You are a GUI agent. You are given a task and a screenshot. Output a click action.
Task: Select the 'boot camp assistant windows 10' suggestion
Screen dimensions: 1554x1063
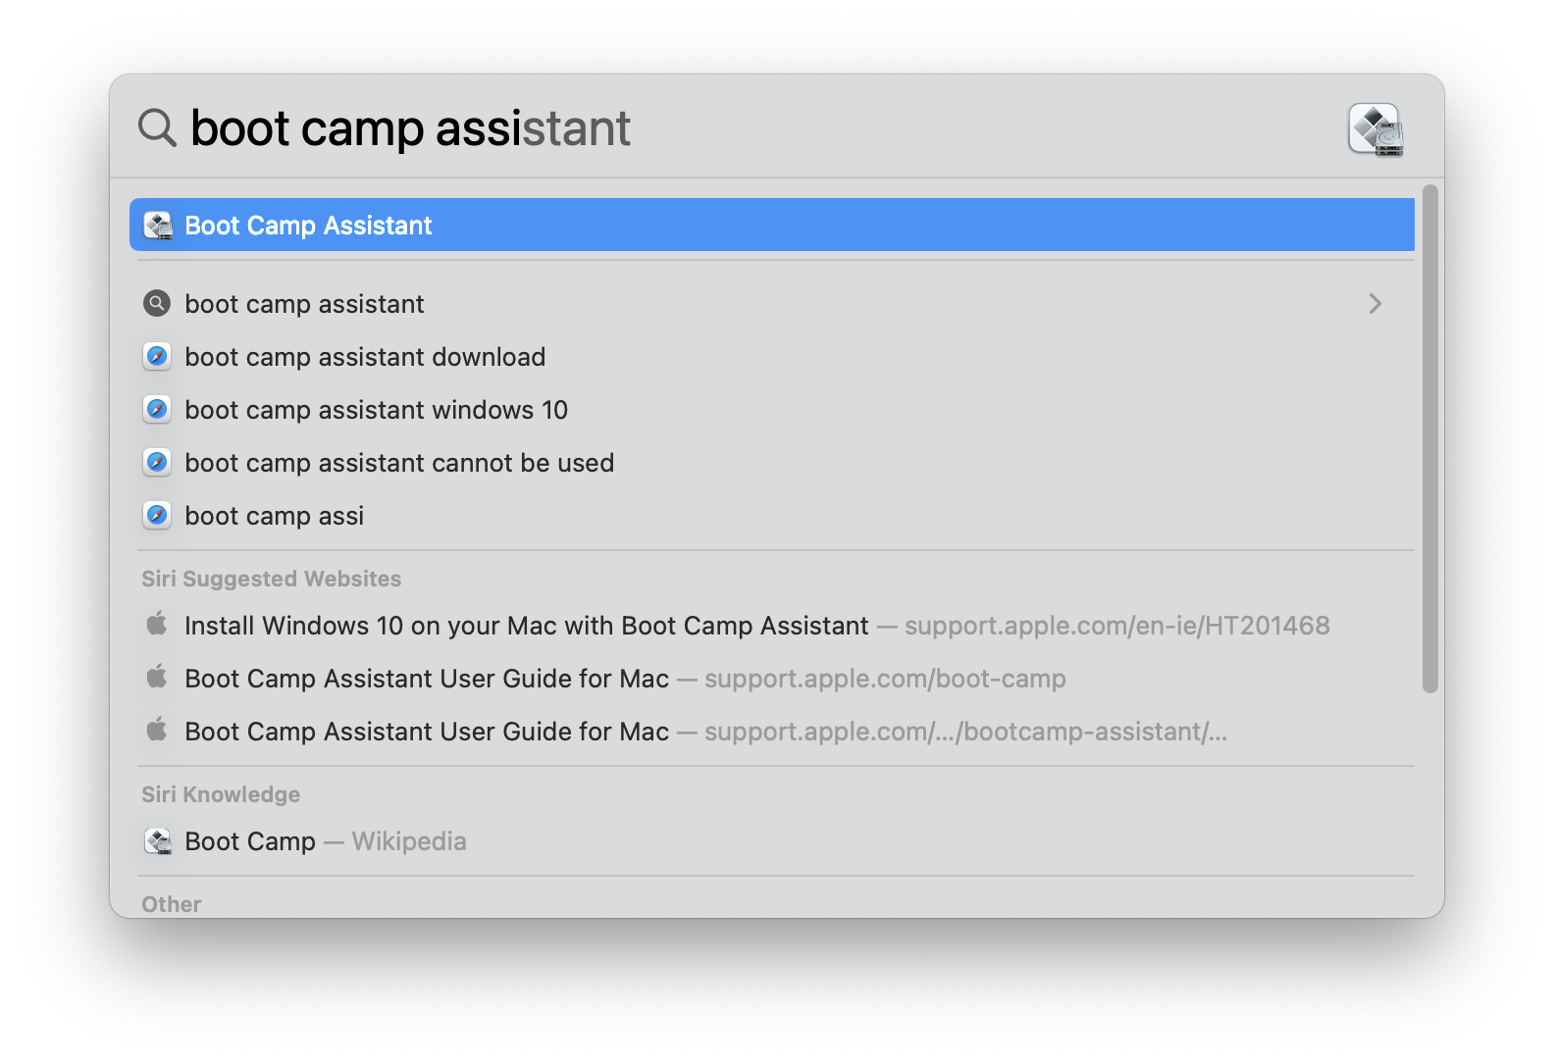(377, 409)
